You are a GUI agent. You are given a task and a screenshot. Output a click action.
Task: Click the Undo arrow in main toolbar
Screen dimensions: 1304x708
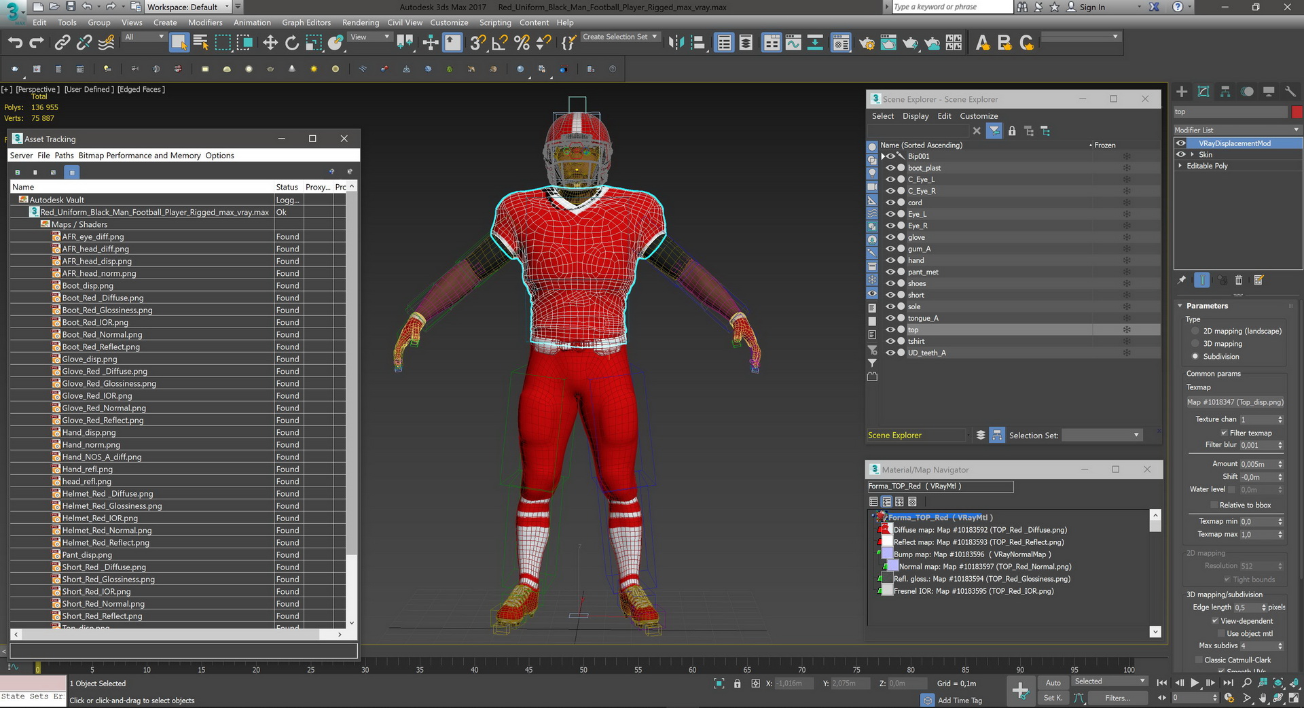click(15, 43)
